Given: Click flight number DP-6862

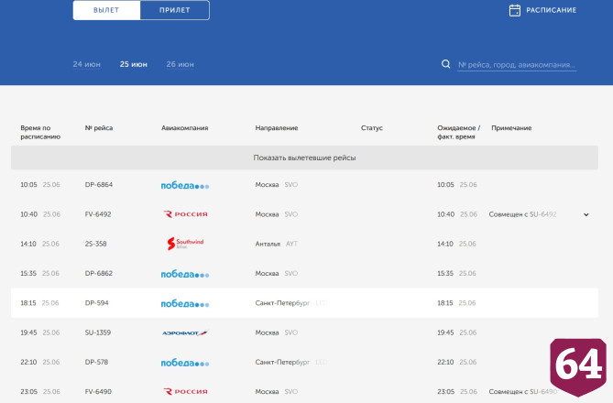Looking at the screenshot, I should coord(99,273).
